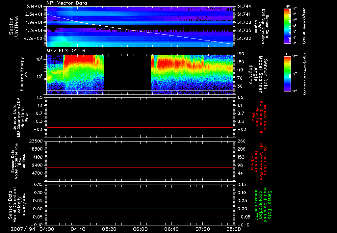
Task: Click the 150 degrees scanner angle tick
Action: click(x=241, y=62)
